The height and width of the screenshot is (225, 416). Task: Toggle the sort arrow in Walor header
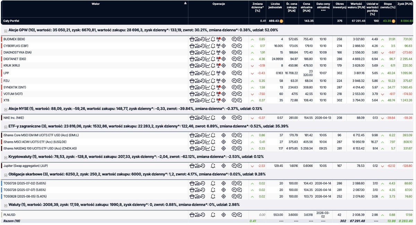coord(185,3)
